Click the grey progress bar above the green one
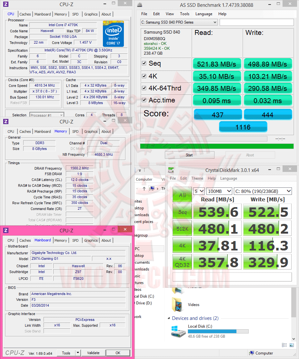299x359 pixels. [x=204, y=139]
